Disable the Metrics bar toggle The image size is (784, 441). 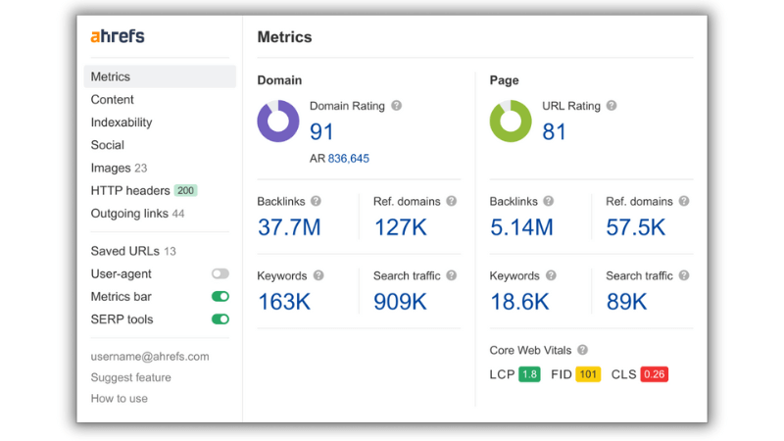(x=220, y=297)
